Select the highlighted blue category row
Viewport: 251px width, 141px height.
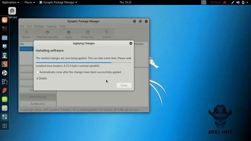coord(27,49)
